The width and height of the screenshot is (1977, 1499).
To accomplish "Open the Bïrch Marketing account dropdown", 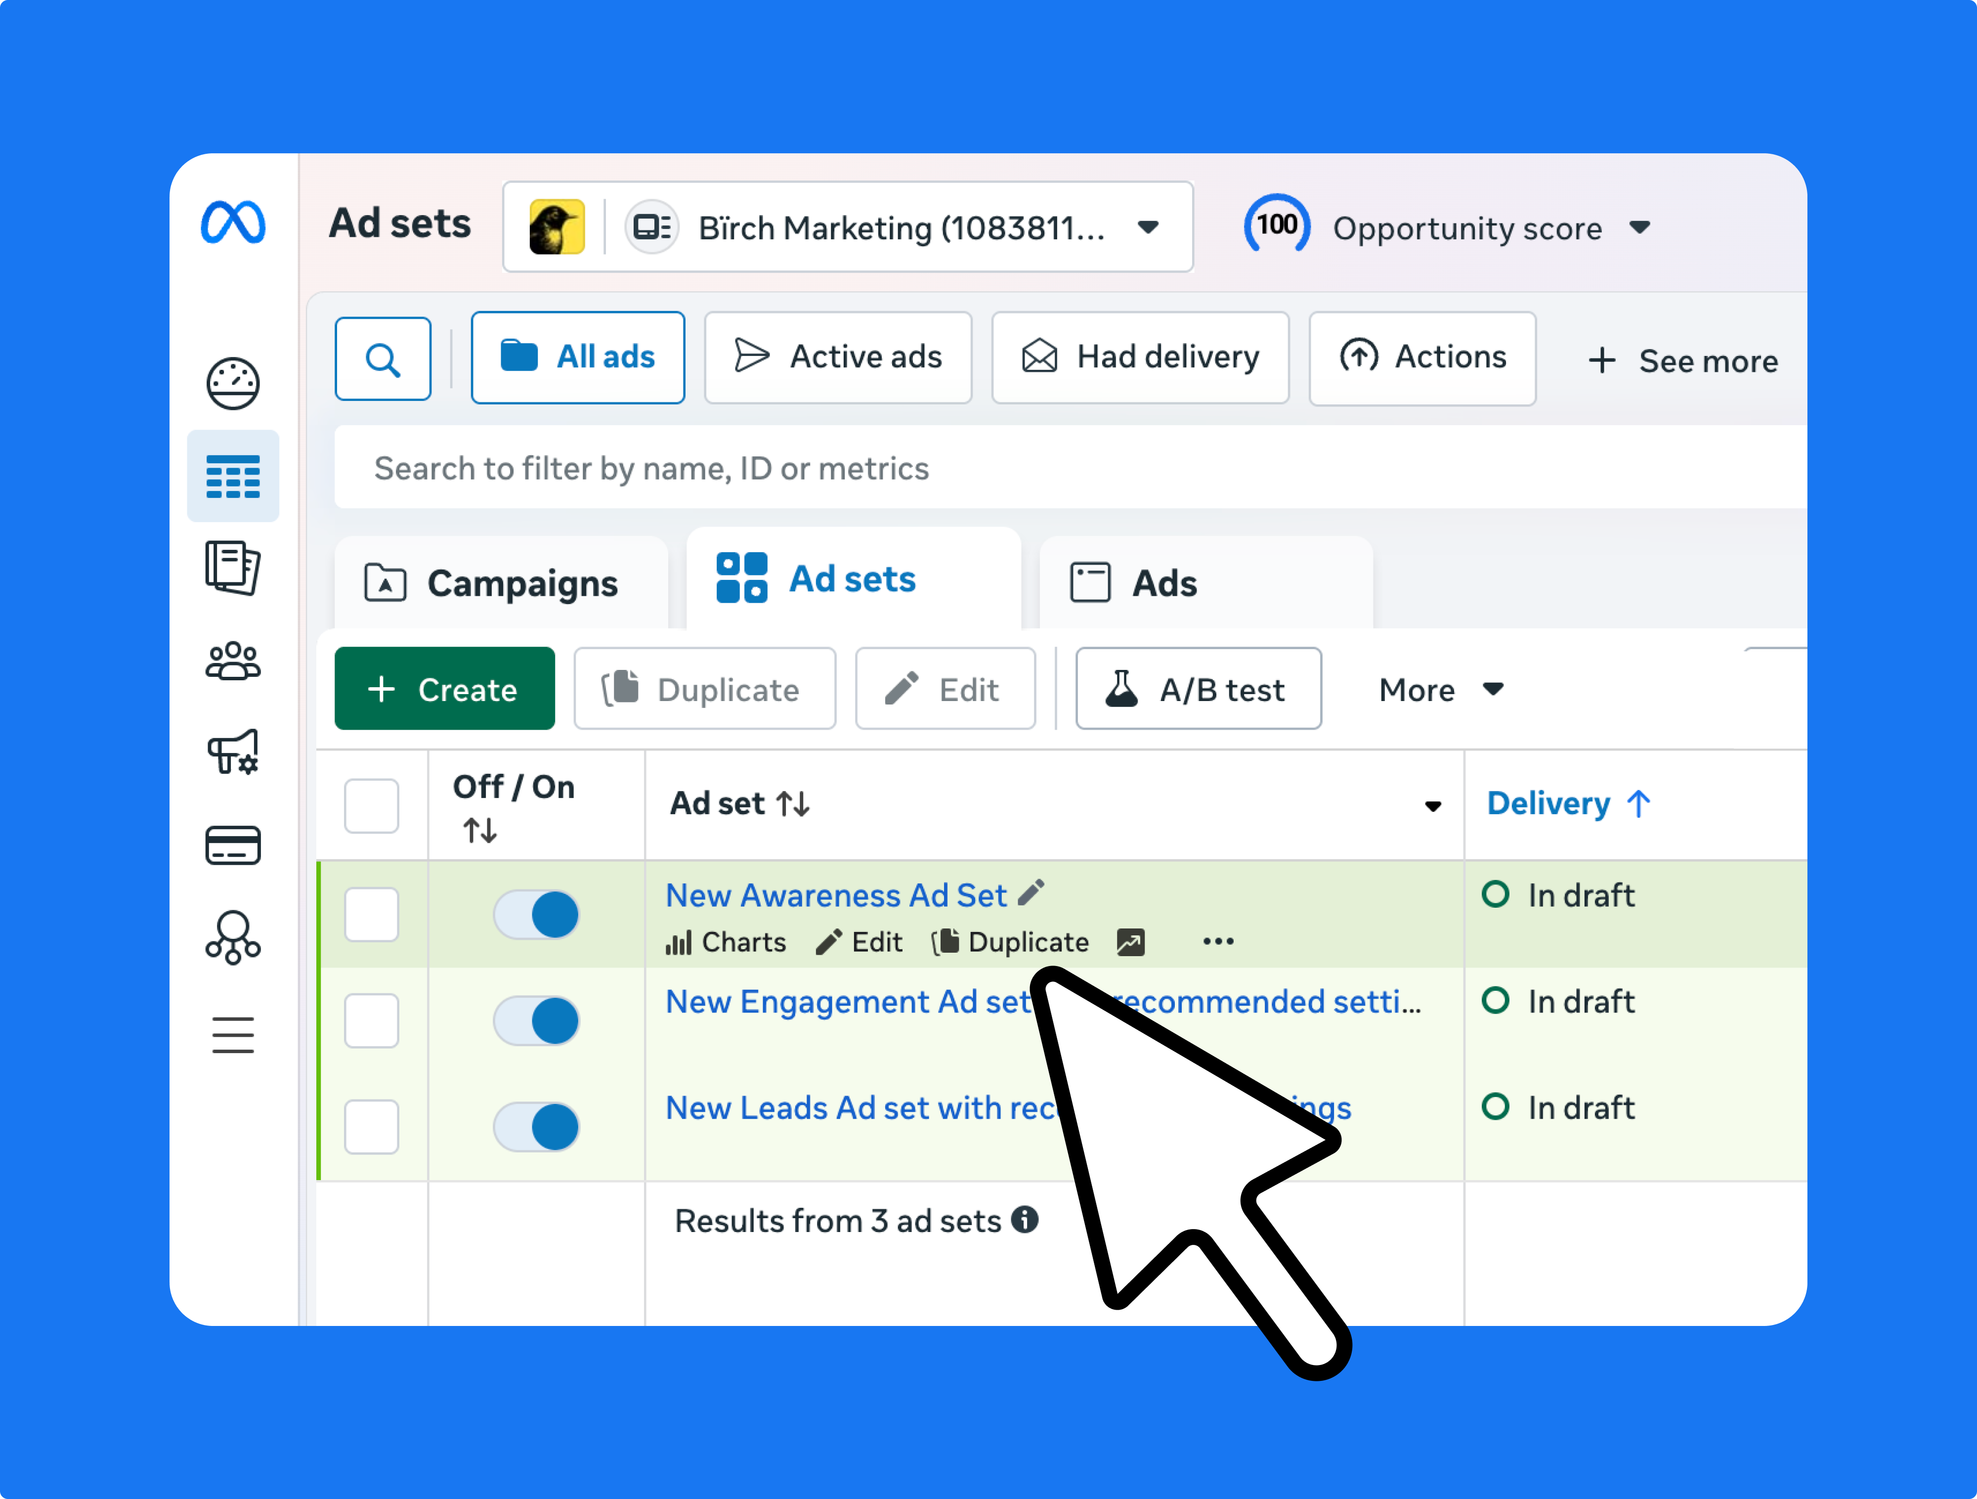I will [x=1148, y=227].
